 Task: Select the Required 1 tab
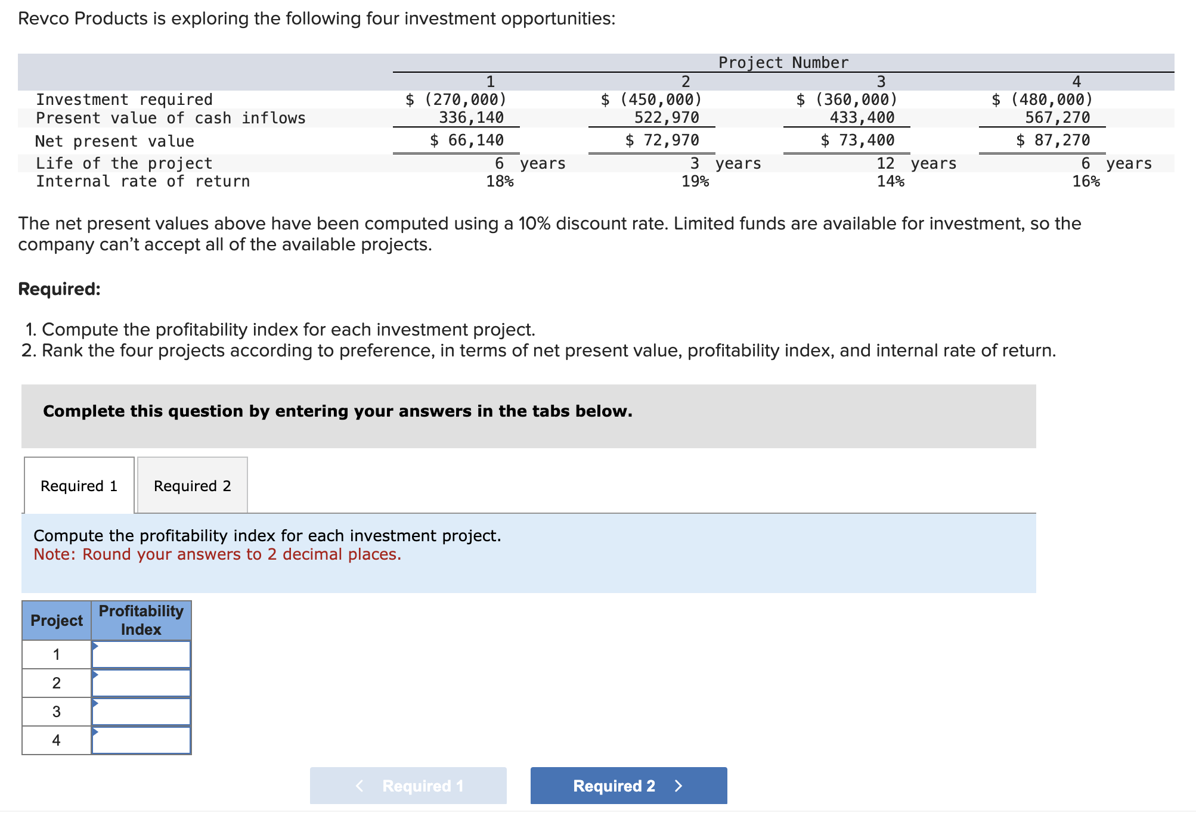79,486
